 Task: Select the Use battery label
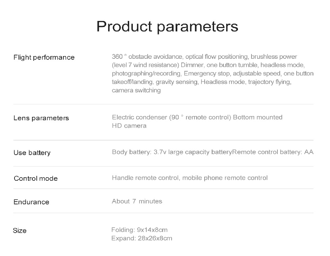[32, 153]
